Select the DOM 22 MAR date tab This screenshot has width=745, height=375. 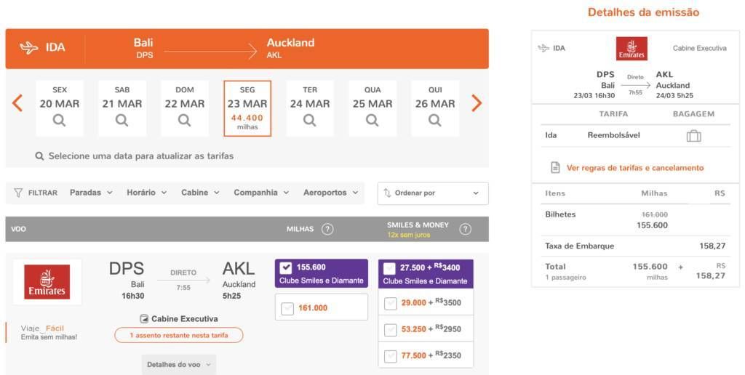click(184, 108)
